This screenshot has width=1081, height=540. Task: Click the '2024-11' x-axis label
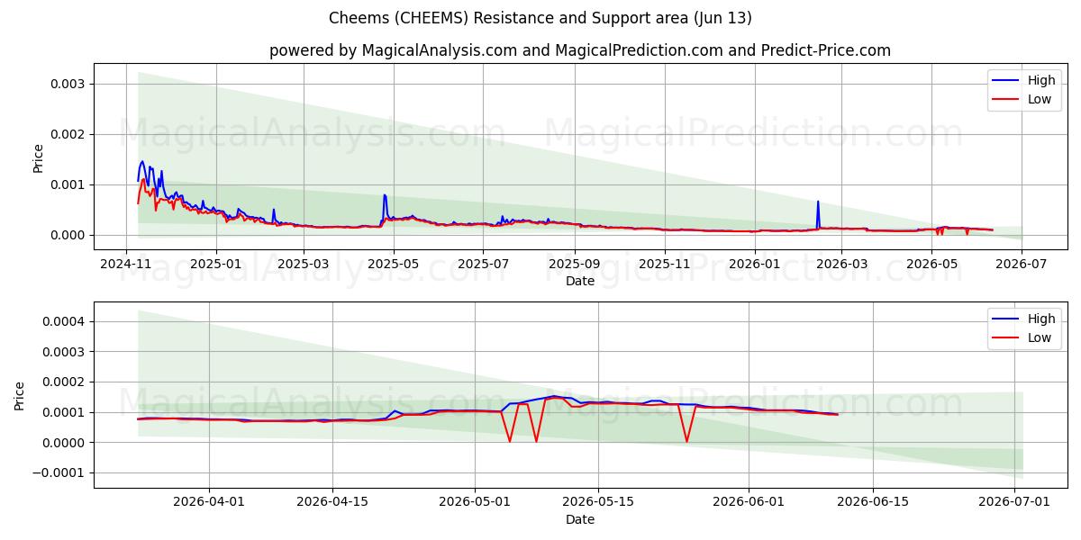pyautogui.click(x=125, y=264)
